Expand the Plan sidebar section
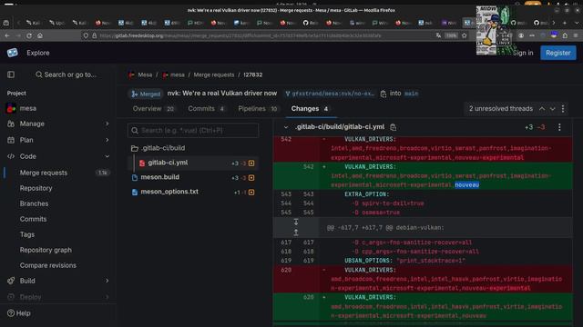Screen dimensions: 583x327 coord(58,140)
